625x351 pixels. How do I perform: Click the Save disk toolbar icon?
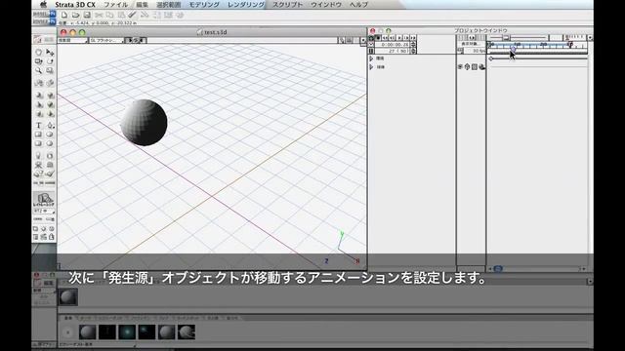click(x=87, y=16)
